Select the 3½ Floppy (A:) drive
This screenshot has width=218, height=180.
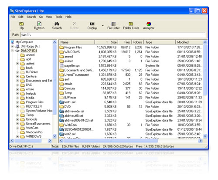click(27, 46)
